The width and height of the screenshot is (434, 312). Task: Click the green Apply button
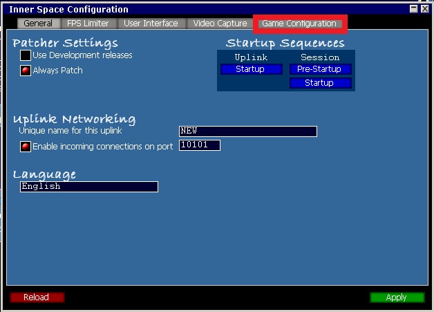[x=397, y=297]
